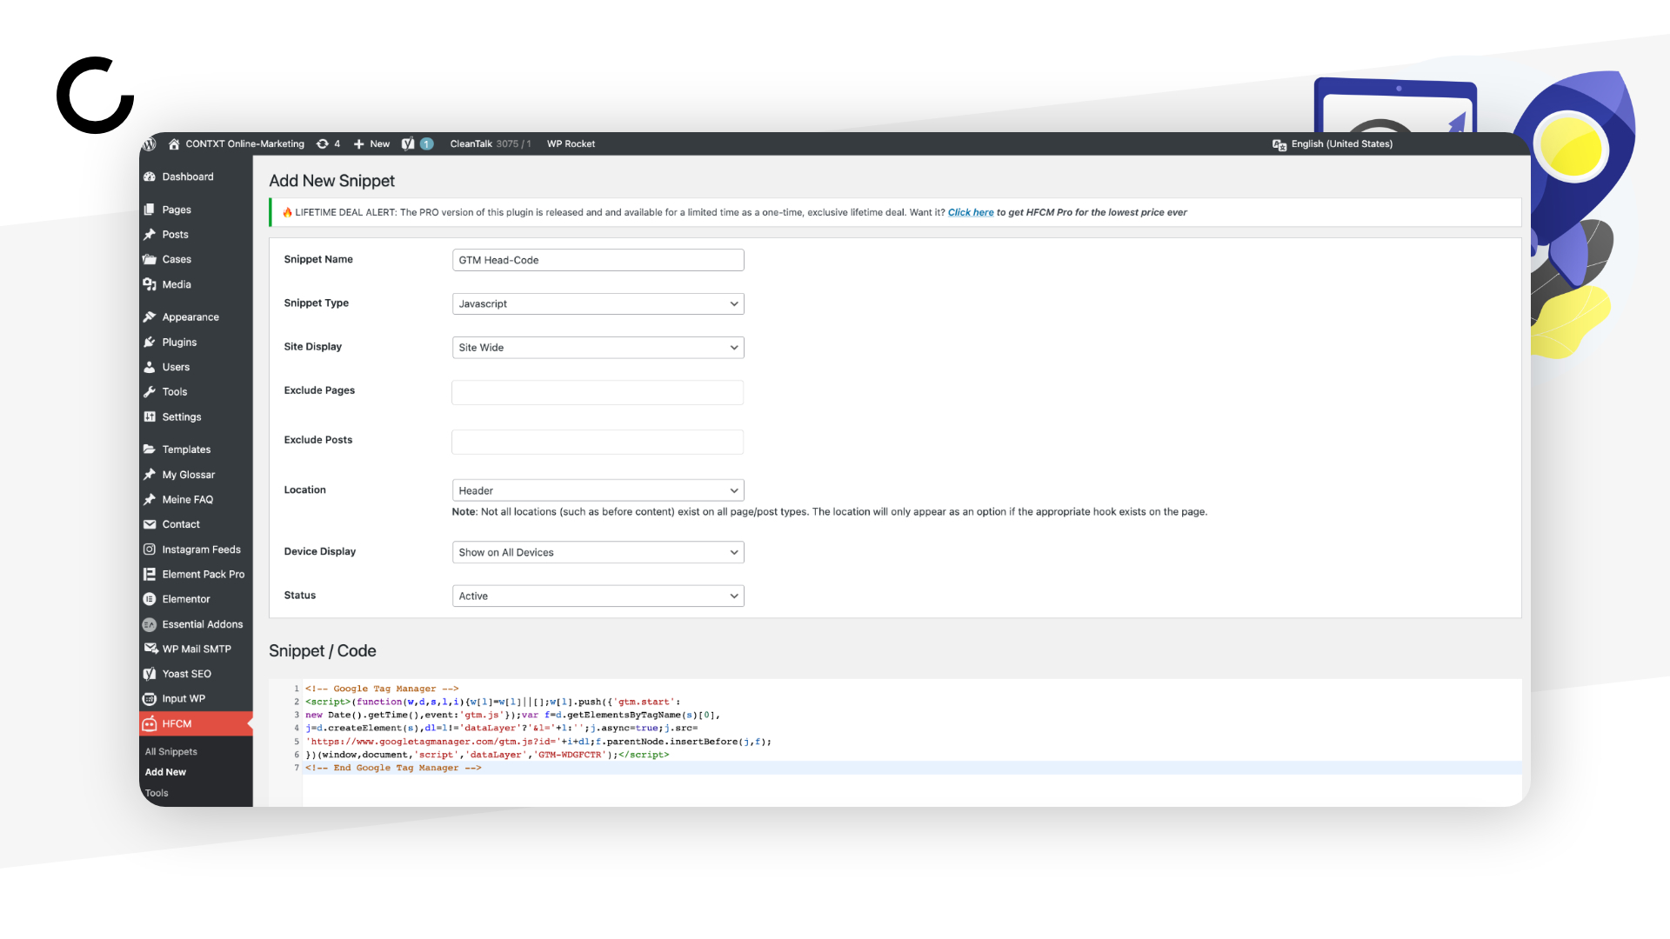
Task: Click the Templates folder icon
Action: [150, 450]
